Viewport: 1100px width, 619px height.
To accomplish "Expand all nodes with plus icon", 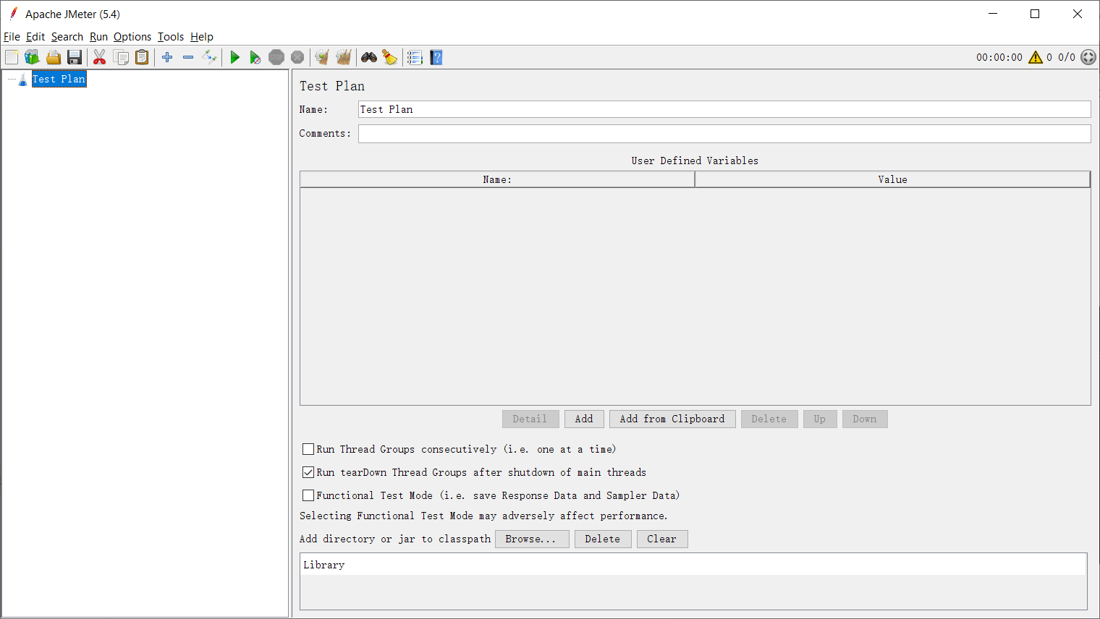I will tap(167, 57).
